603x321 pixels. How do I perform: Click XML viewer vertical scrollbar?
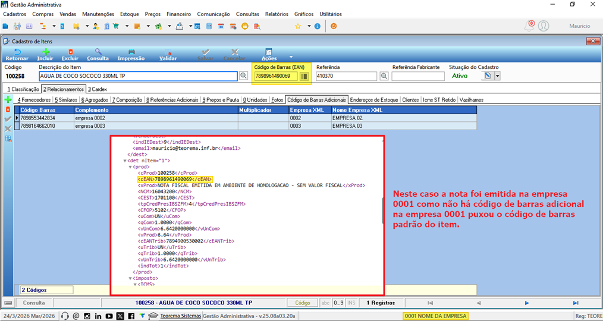[382, 210]
